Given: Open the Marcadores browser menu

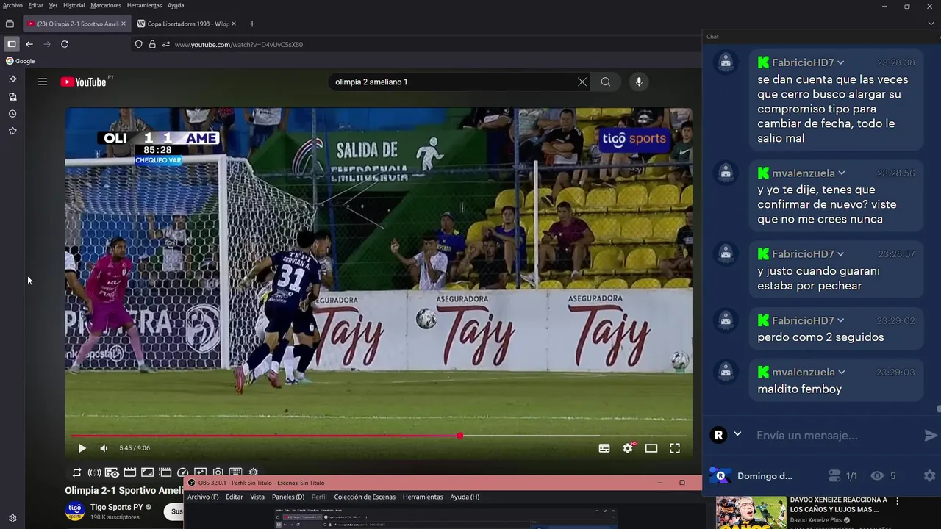Looking at the screenshot, I should 106,5.
